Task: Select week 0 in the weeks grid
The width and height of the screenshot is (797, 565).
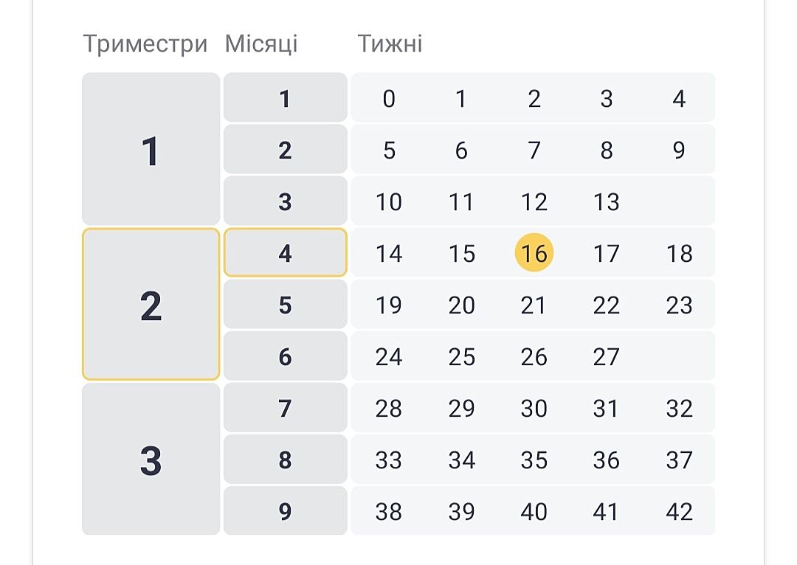Action: click(389, 98)
